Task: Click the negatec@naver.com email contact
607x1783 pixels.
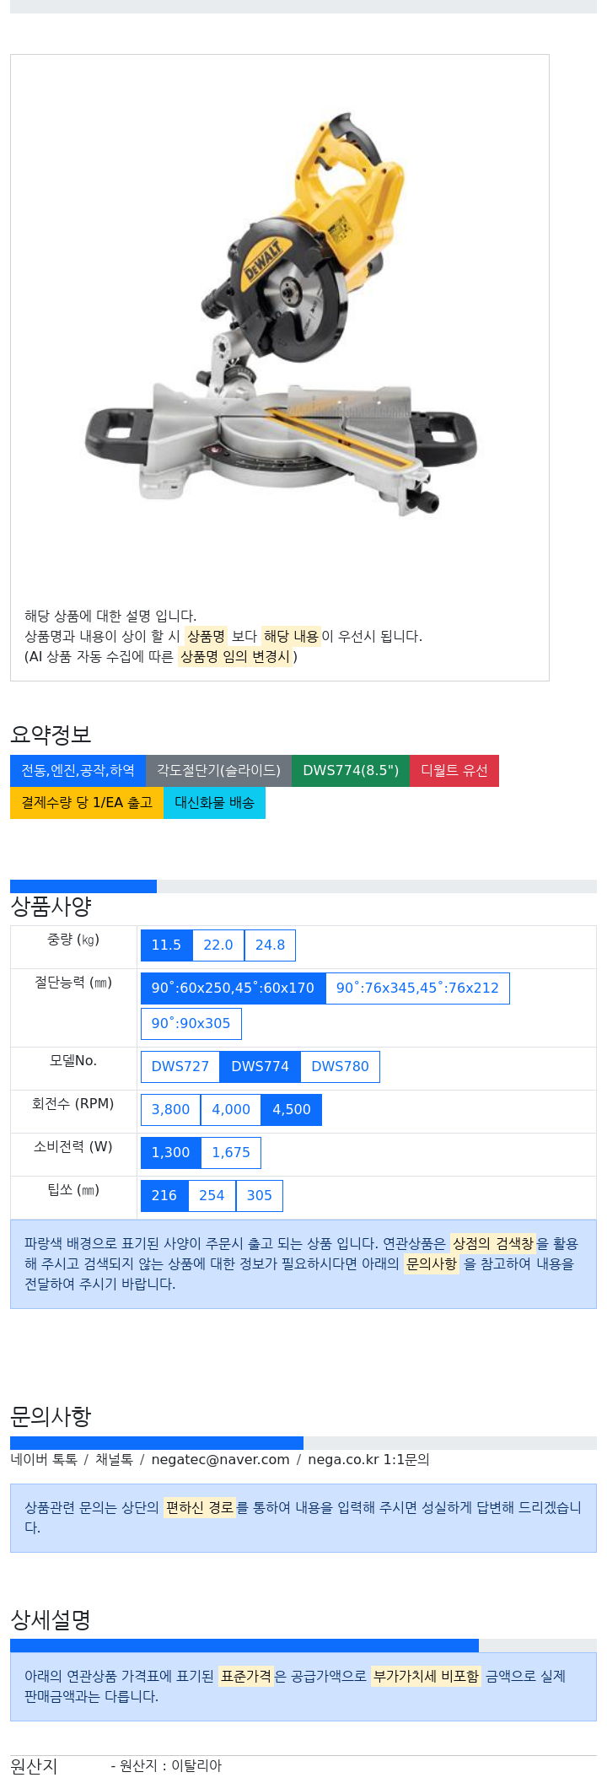Action: point(220,1460)
